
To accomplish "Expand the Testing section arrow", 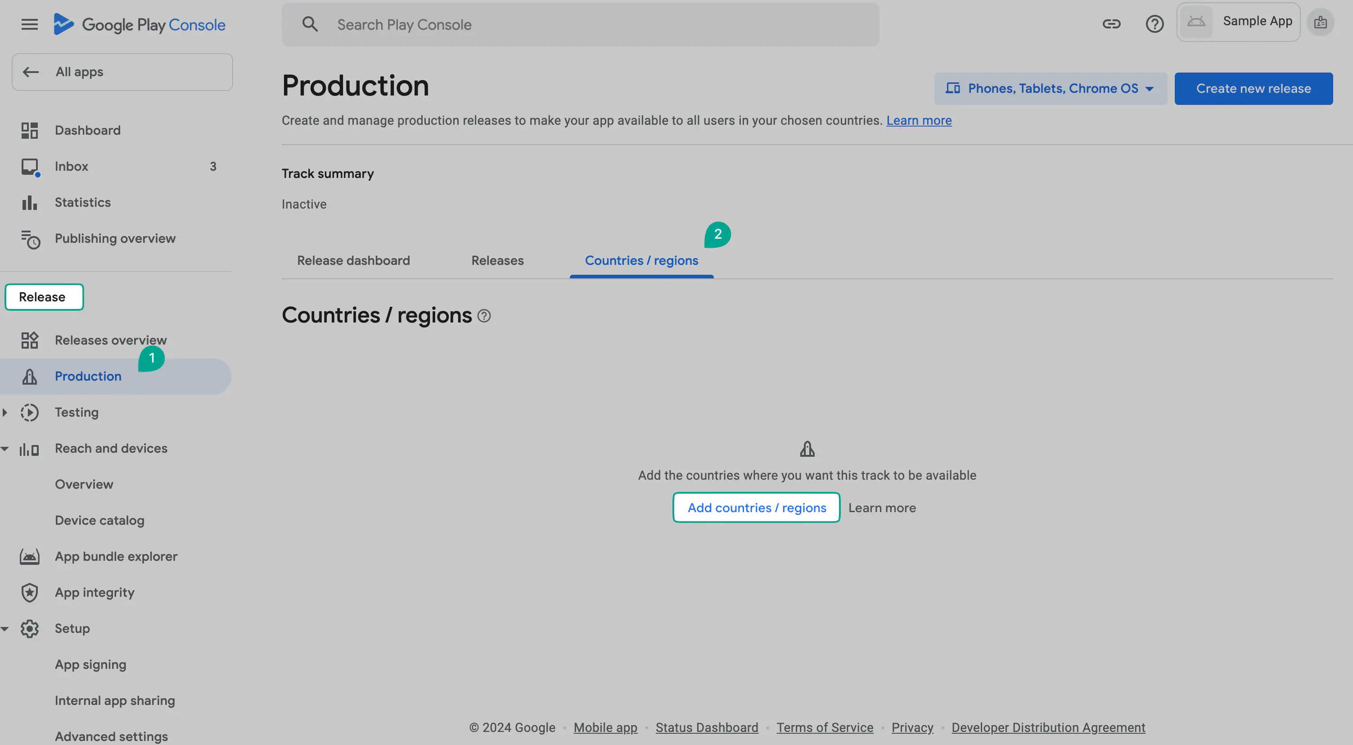I will coord(5,413).
